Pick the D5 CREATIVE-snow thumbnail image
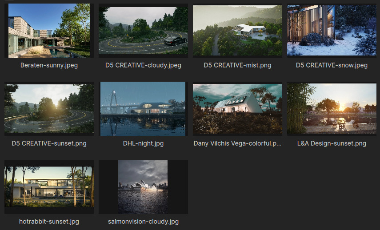The image size is (380, 230). tap(332, 30)
